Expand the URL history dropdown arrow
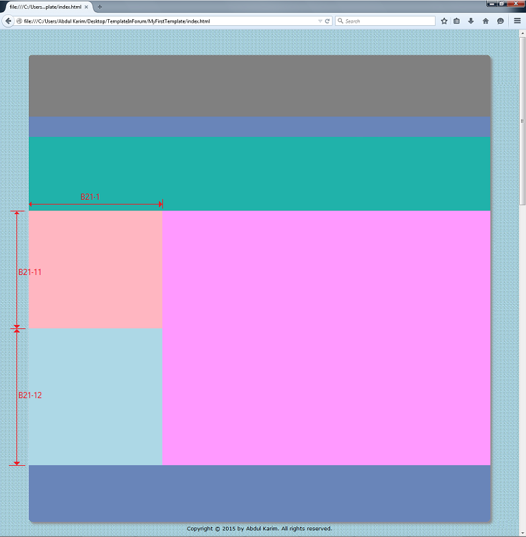 tap(321, 21)
